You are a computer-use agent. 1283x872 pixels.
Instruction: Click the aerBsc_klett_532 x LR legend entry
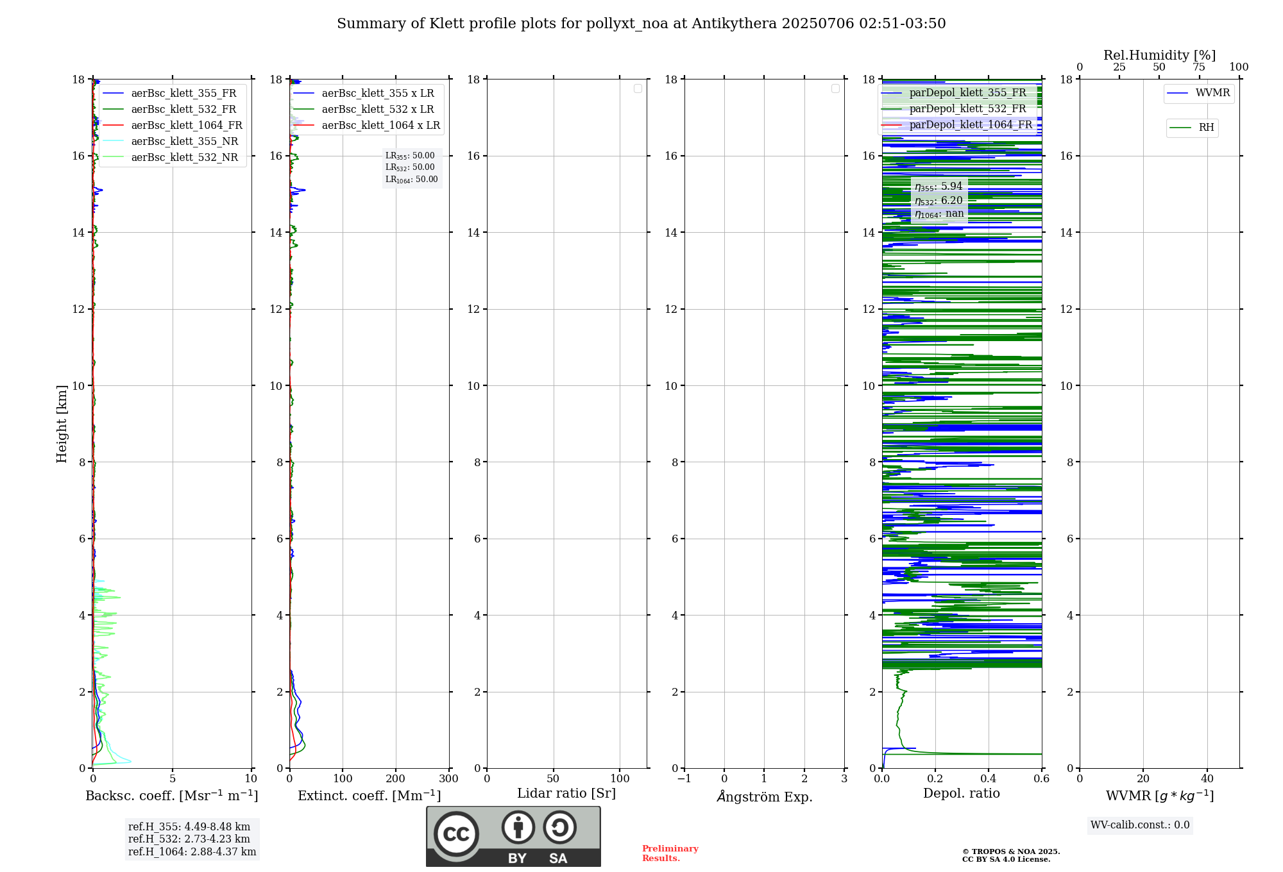tap(364, 110)
